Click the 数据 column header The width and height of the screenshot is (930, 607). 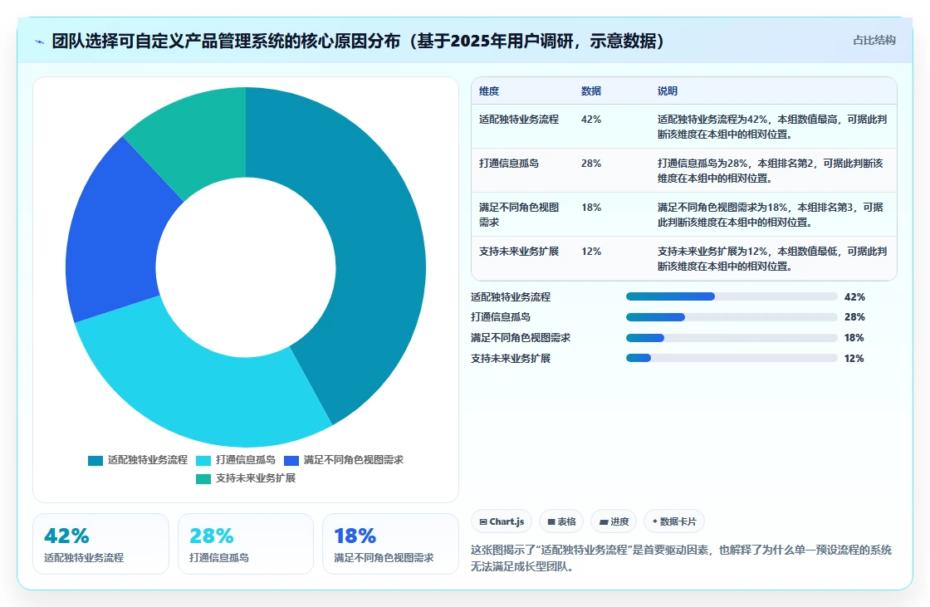pyautogui.click(x=591, y=91)
